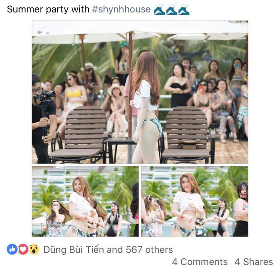The height and width of the screenshot is (272, 280).
Task: Click the 'Summer party with' caption text
Action: (x=48, y=9)
